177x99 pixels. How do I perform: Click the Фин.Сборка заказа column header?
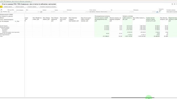point(46,18)
